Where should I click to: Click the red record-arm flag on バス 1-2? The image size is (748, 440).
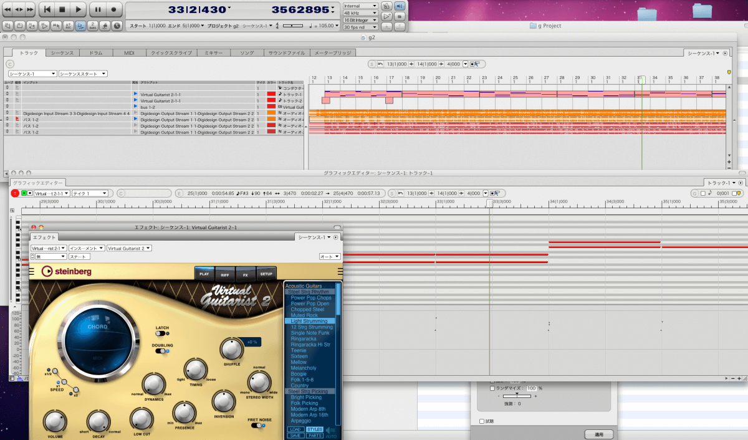point(17,119)
